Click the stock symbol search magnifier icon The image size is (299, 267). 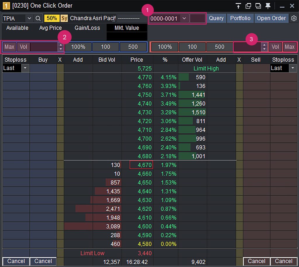pyautogui.click(x=38, y=18)
